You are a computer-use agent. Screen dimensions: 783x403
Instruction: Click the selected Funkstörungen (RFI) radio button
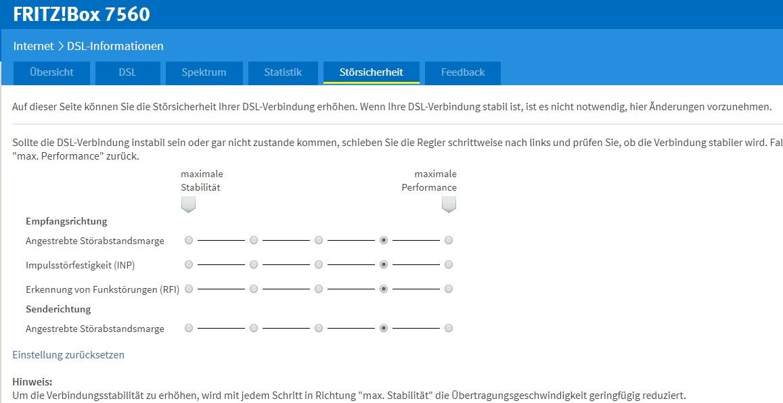click(x=384, y=289)
